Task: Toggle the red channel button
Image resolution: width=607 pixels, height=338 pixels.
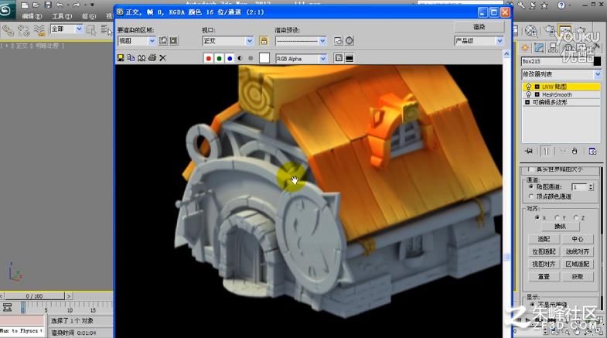Action: pyautogui.click(x=208, y=59)
